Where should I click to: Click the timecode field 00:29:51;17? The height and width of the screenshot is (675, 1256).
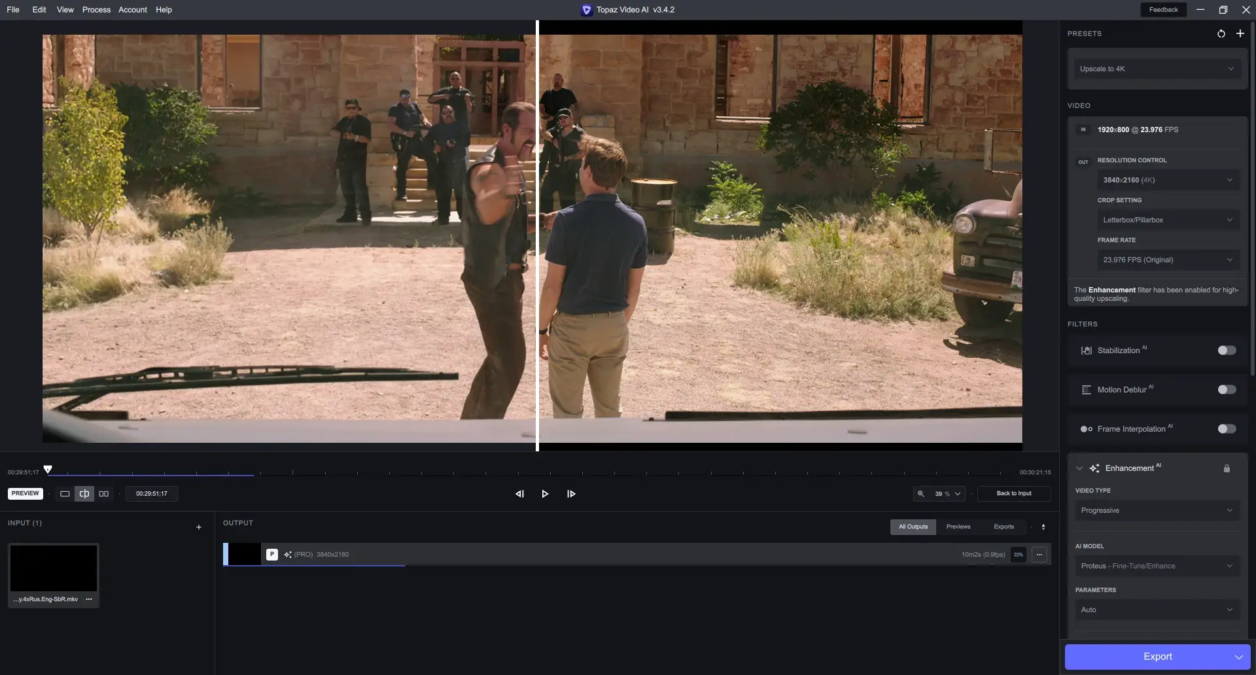click(152, 494)
